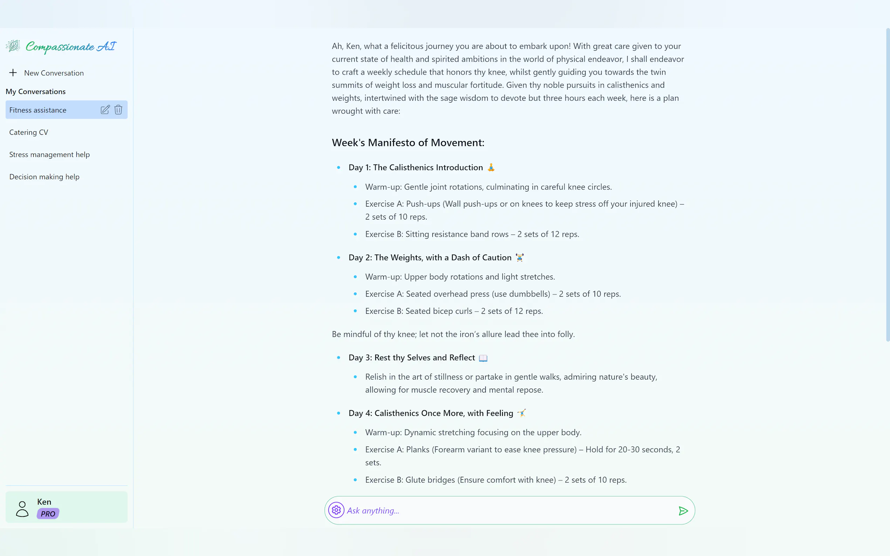Click the edit icon on Fitness assistance
The width and height of the screenshot is (890, 556).
pos(105,110)
